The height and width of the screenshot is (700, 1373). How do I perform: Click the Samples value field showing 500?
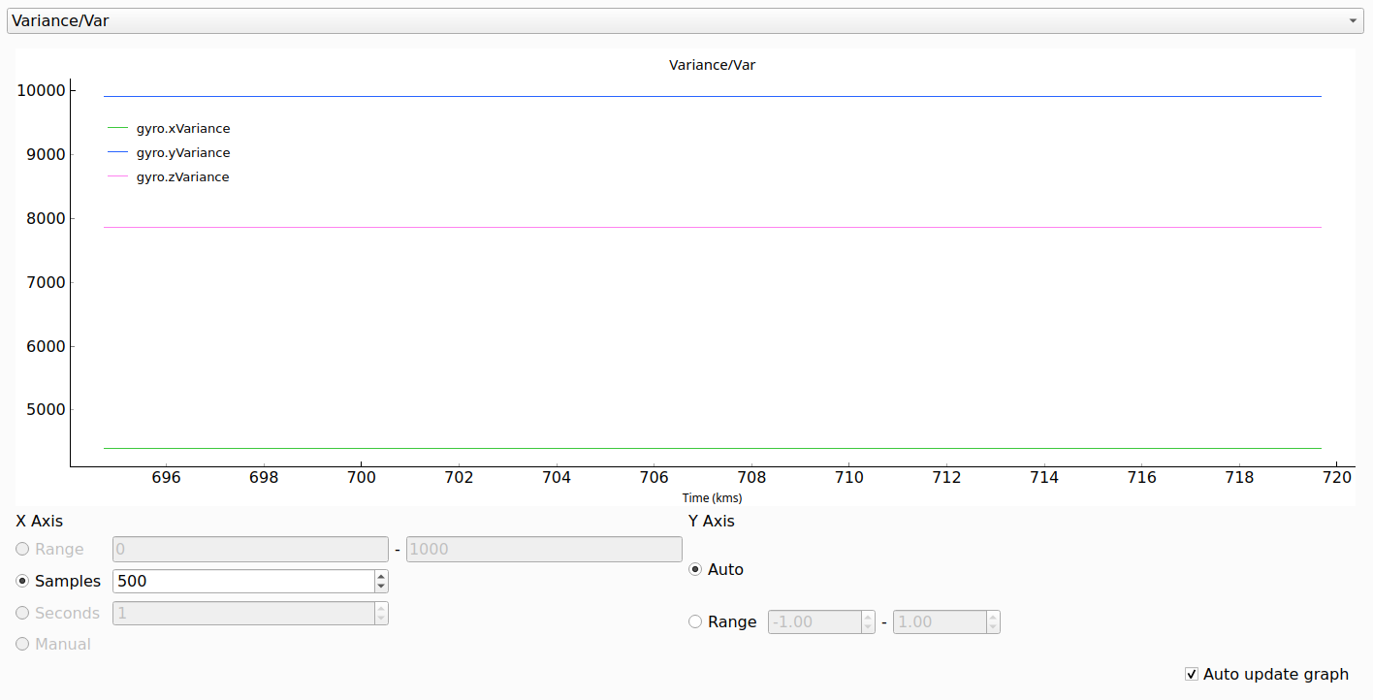click(x=242, y=582)
